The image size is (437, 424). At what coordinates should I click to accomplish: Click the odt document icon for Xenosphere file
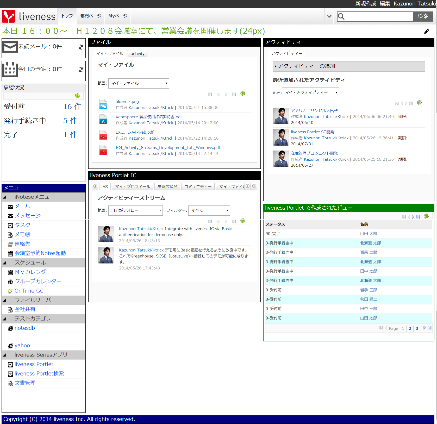[103, 120]
